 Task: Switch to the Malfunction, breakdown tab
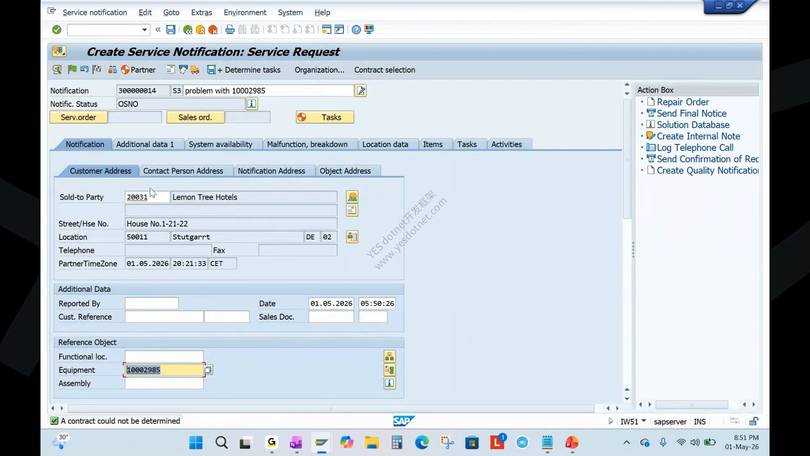point(307,144)
